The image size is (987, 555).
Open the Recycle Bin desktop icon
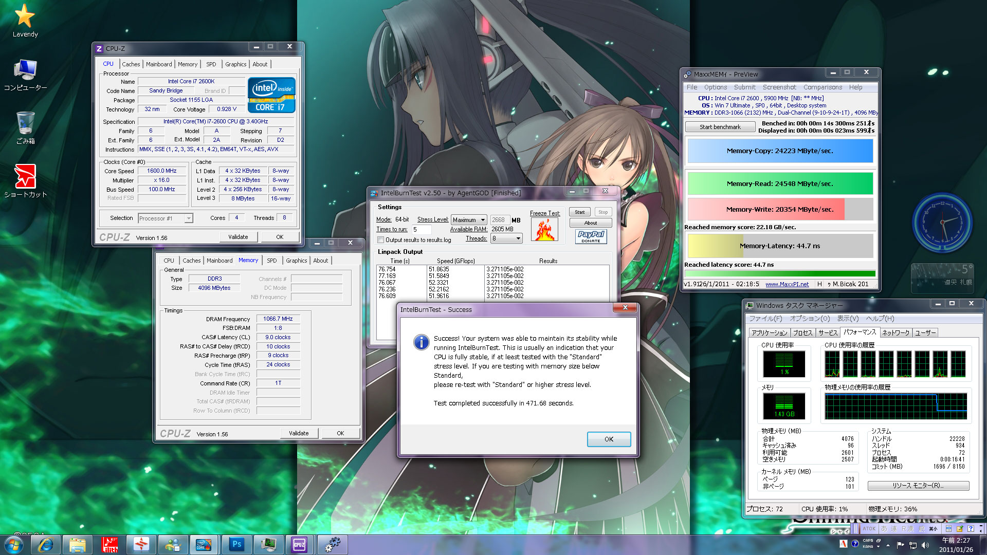(x=25, y=128)
